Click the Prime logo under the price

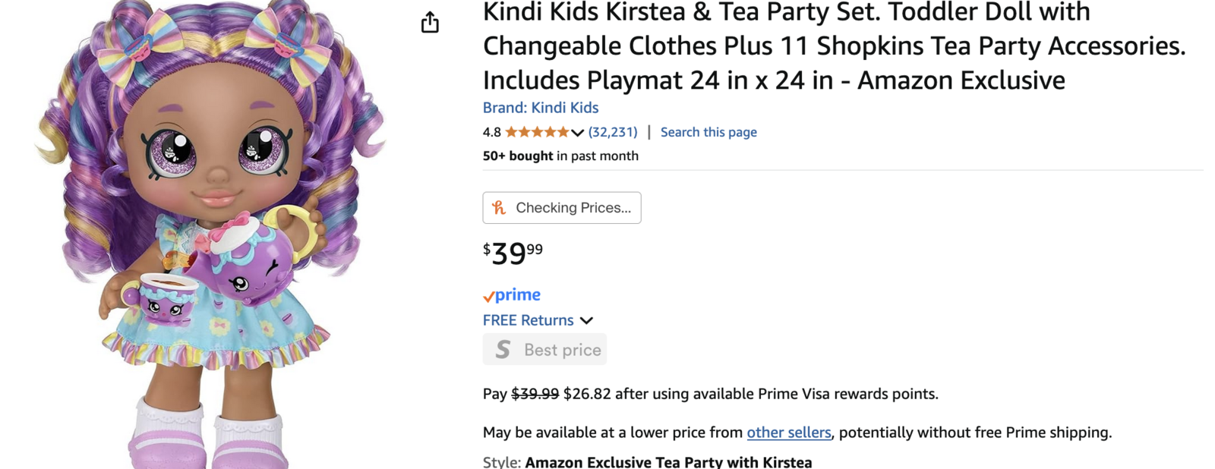click(512, 295)
